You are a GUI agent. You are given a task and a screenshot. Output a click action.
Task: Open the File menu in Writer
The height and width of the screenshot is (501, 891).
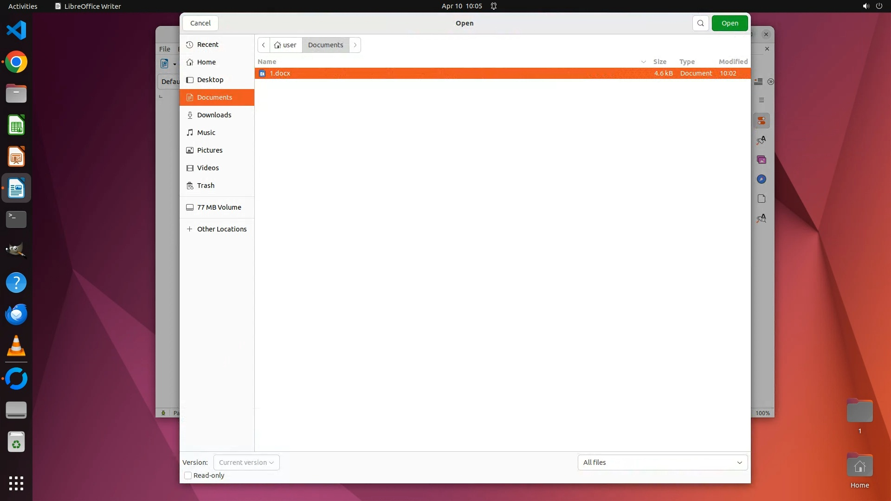click(165, 49)
